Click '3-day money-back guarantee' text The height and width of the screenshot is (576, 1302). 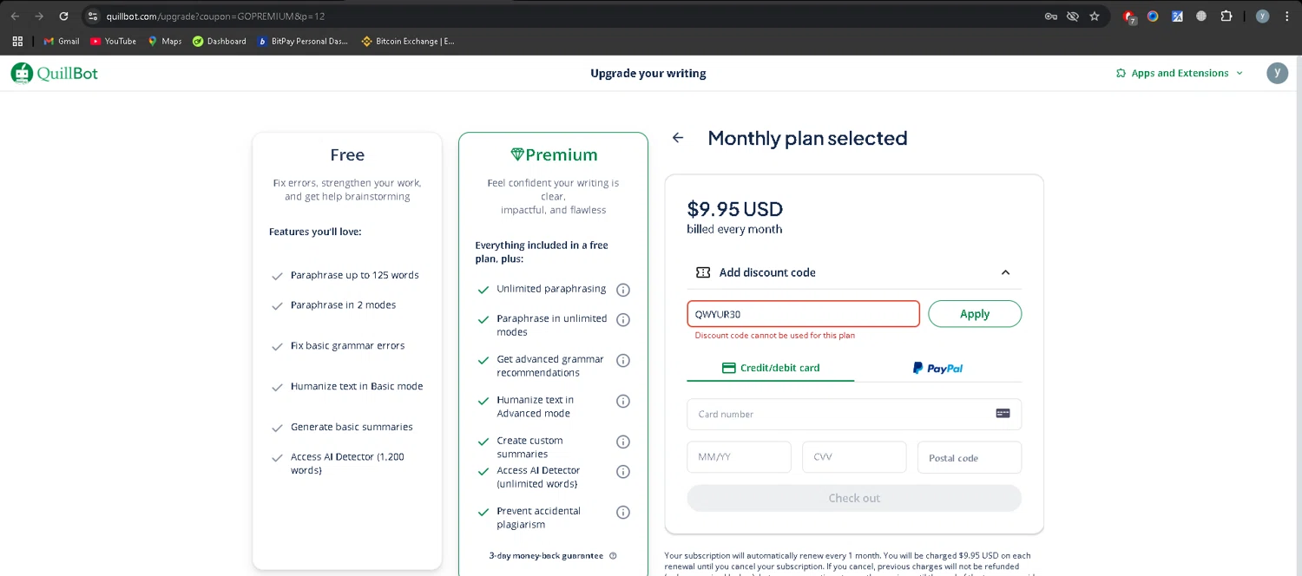546,556
